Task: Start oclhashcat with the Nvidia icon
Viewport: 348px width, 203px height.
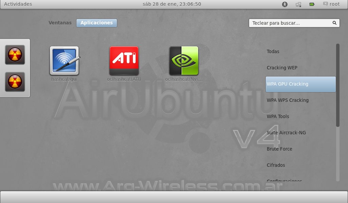Action: pyautogui.click(x=184, y=61)
